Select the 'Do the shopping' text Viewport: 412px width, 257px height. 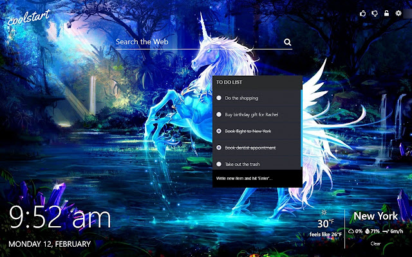241,98
